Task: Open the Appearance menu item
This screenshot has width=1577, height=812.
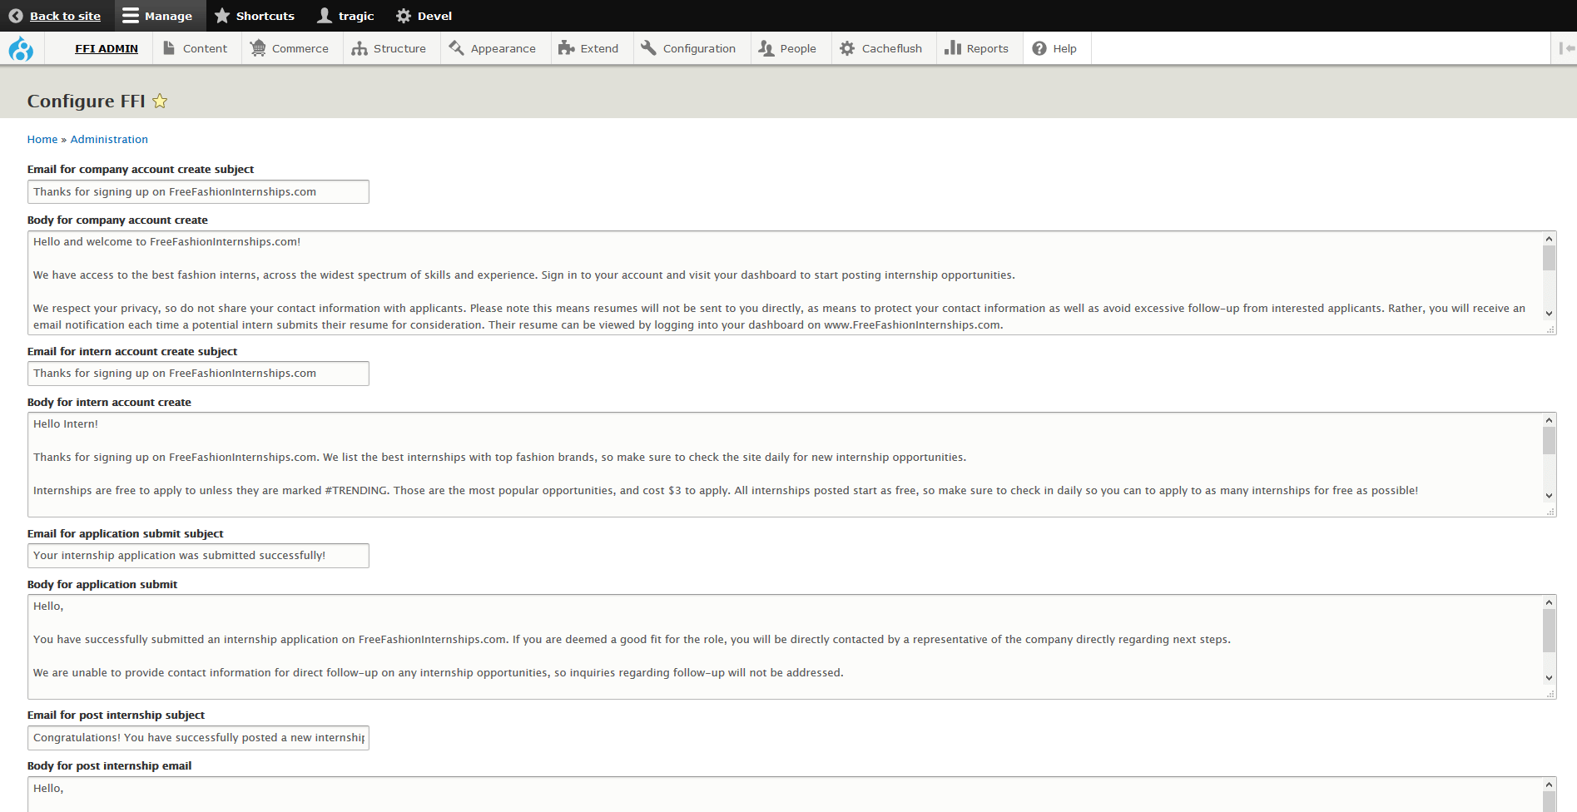Action: click(503, 48)
